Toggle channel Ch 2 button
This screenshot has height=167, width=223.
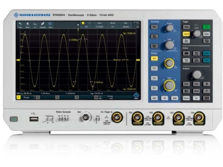154,68
